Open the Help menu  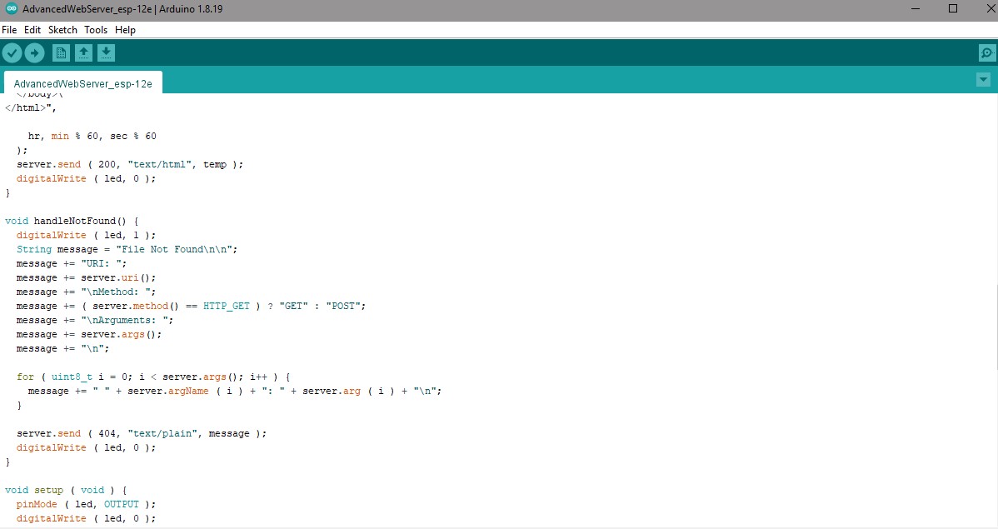tap(125, 30)
